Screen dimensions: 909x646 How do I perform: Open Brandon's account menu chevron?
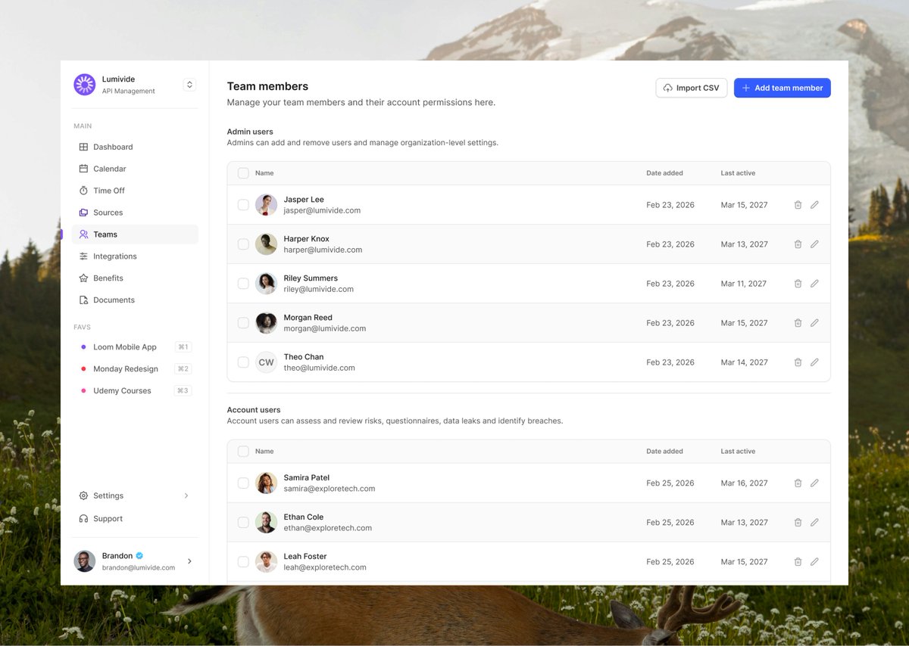pyautogui.click(x=189, y=561)
